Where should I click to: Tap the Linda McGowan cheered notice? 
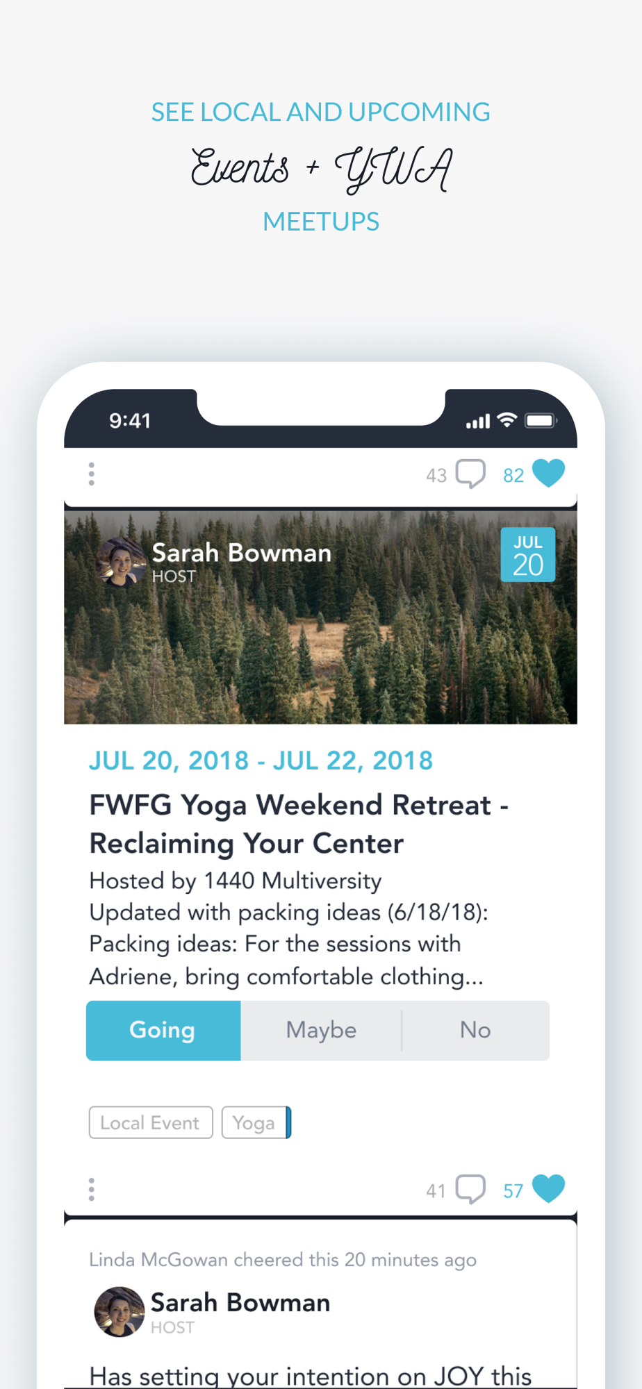point(282,1260)
